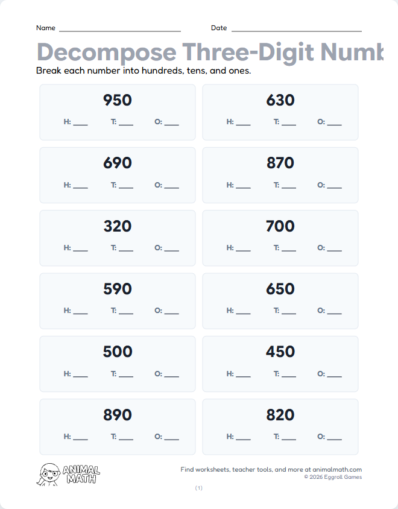Click the Eggroll Games copyright text
The width and height of the screenshot is (398, 509).
(x=333, y=477)
